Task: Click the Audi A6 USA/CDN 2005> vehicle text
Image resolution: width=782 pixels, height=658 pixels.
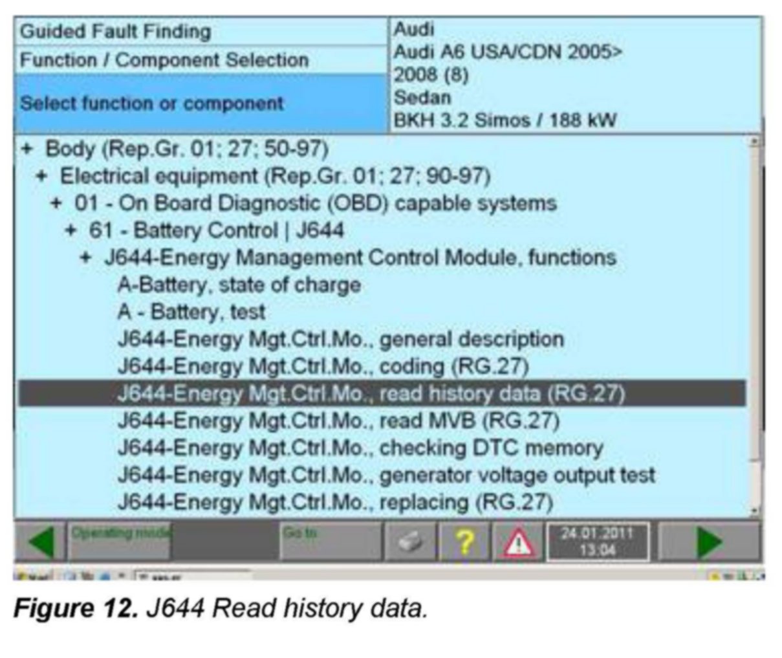Action: coord(508,52)
